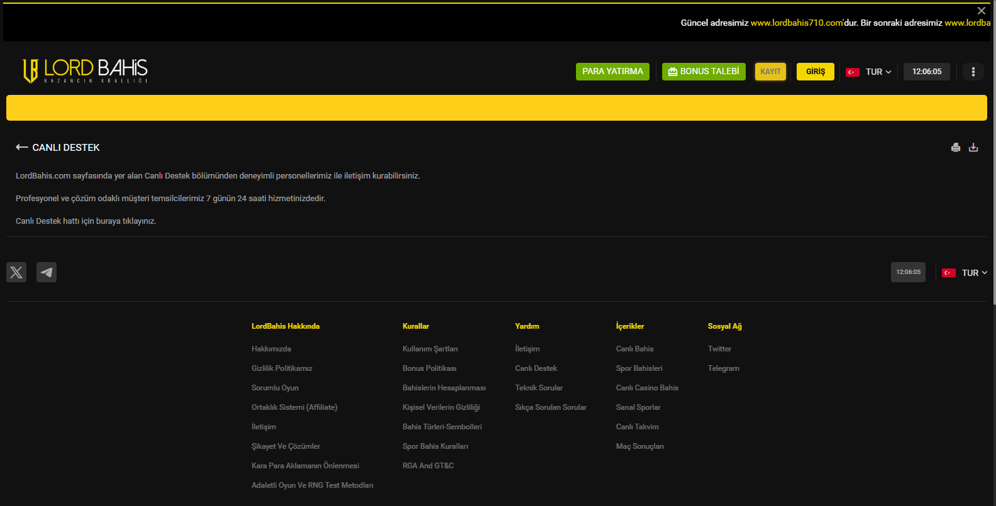Click the Kayıt registration button
Screen dimensions: 996x506
point(770,72)
